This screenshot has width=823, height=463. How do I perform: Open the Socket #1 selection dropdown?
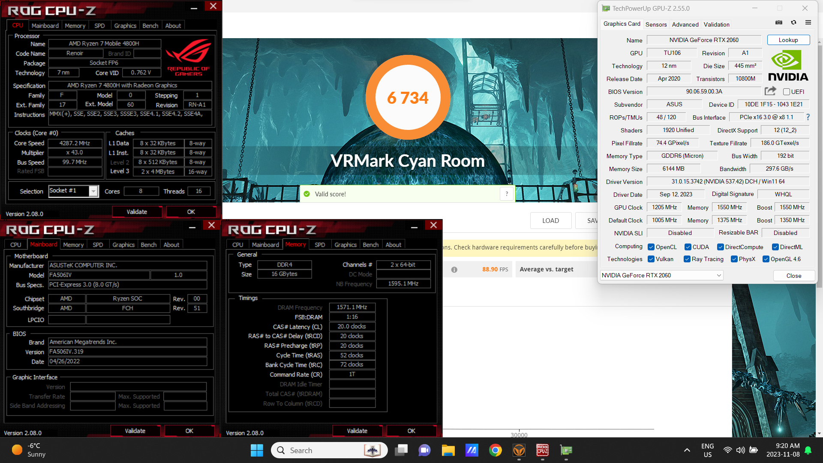[93, 191]
